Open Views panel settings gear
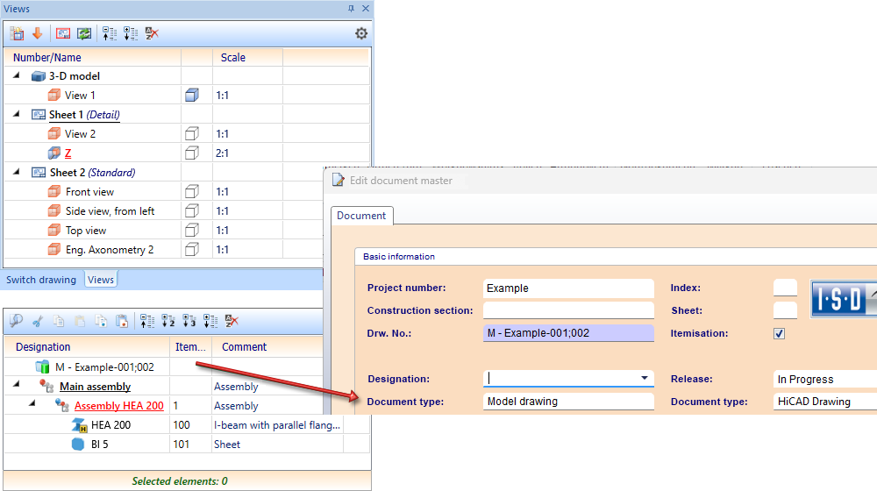 pyautogui.click(x=361, y=33)
